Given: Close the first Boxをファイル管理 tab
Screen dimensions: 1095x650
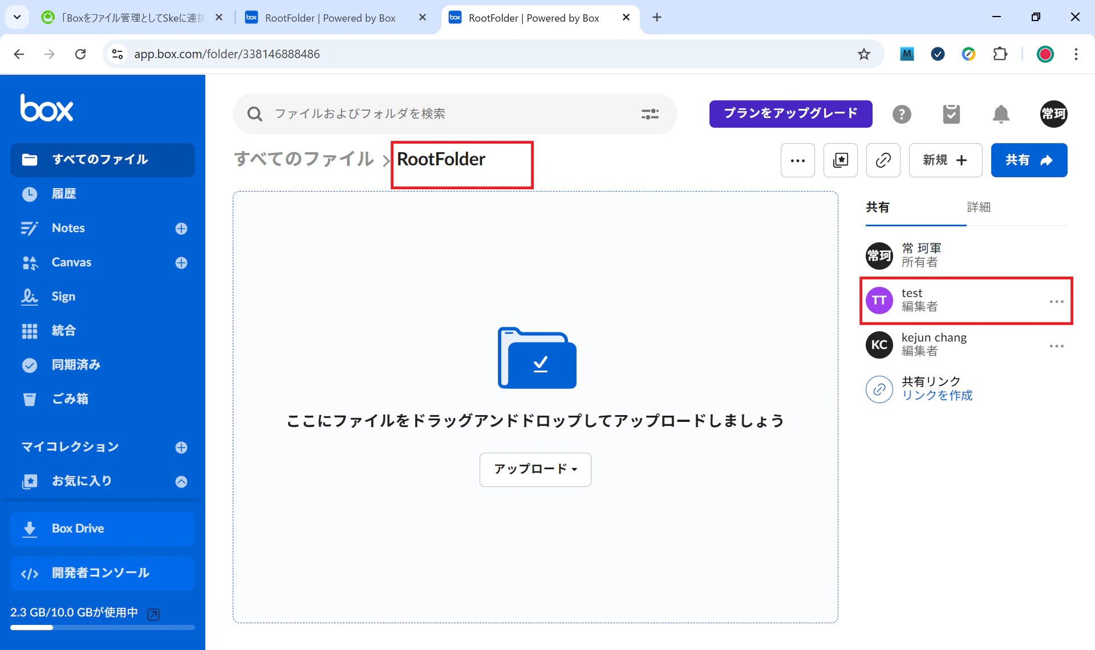Looking at the screenshot, I should [219, 18].
